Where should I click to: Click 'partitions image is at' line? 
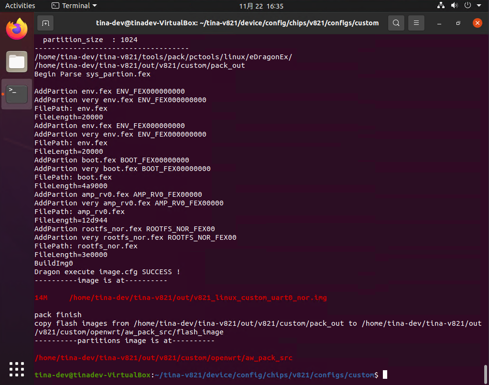125,341
